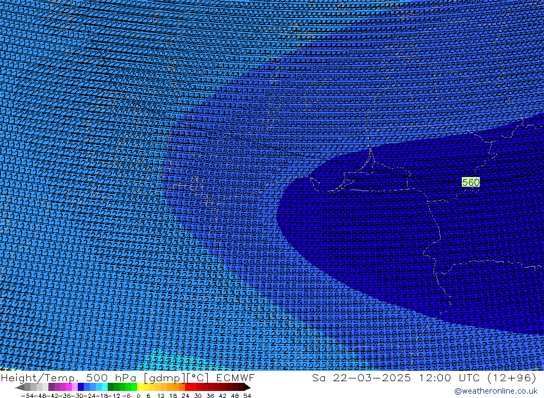Select the bright red swatch at 24
The height and width of the screenshot is (398, 544).
(x=188, y=387)
